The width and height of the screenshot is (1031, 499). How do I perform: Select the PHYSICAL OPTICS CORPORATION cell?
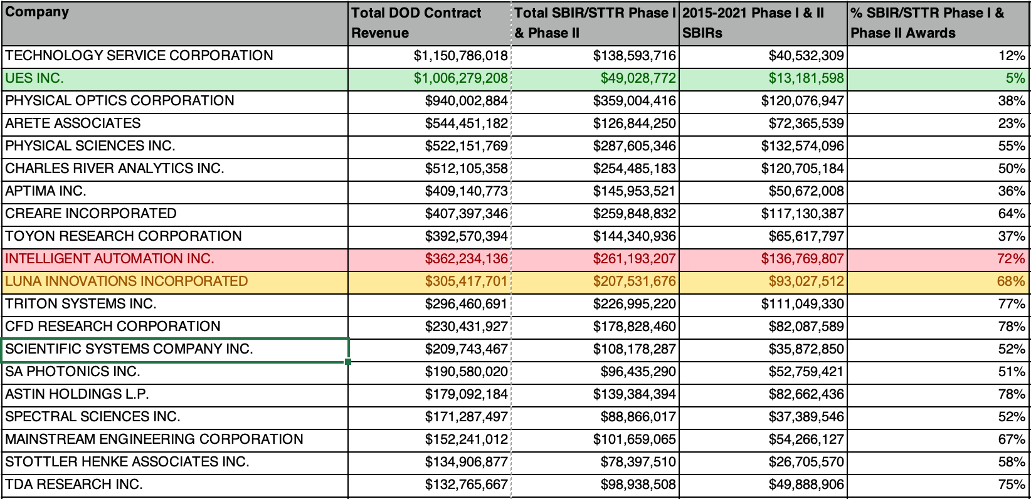pyautogui.click(x=175, y=102)
